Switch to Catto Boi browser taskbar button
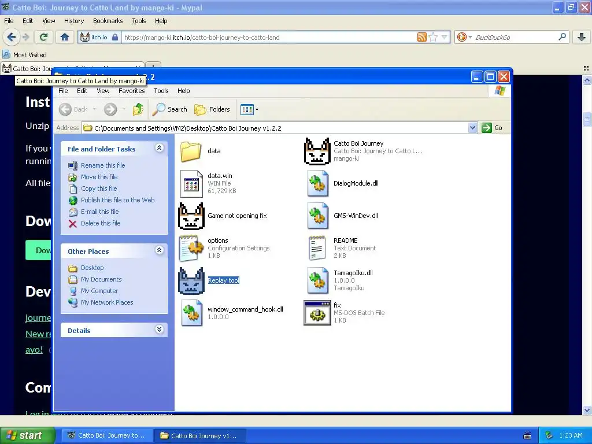592x444 pixels. coord(106,435)
